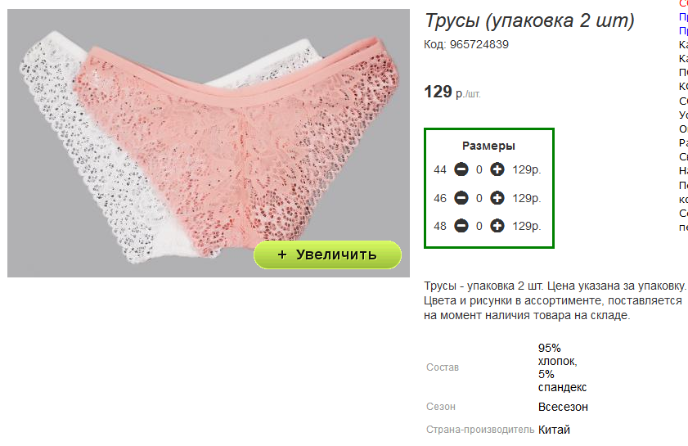Open the product photo of lace underwear
This screenshot has height=446, width=688.
click(209, 143)
